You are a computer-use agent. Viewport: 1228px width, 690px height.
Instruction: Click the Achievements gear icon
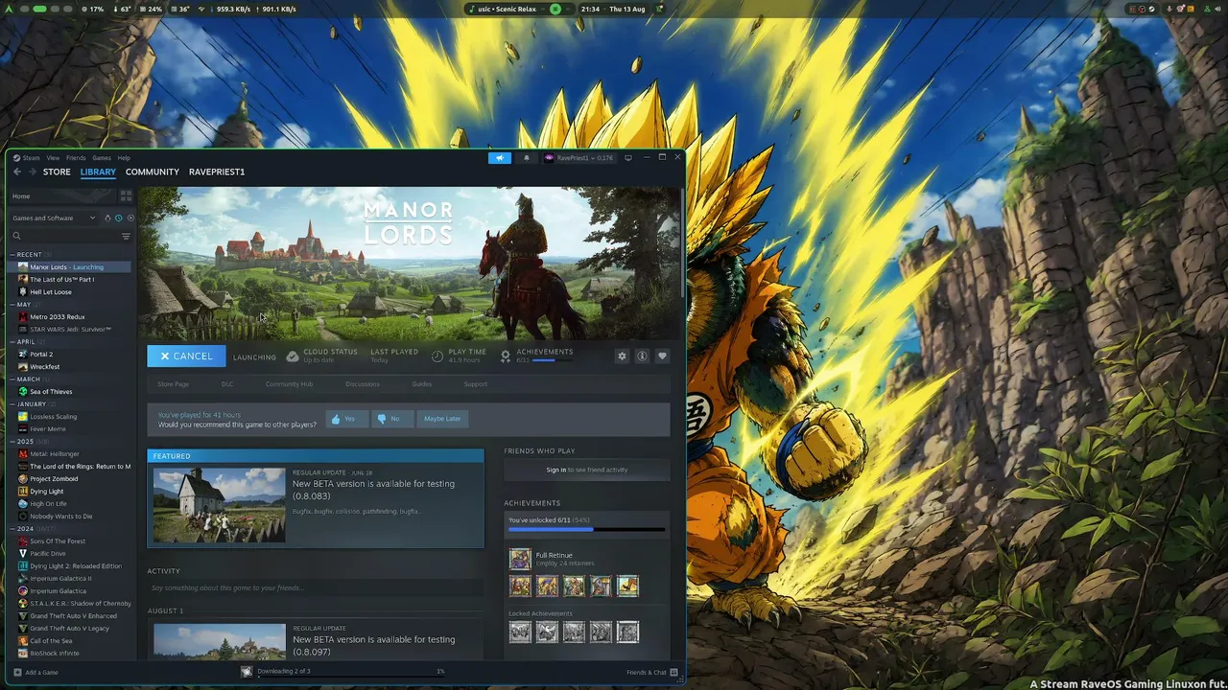tap(506, 356)
